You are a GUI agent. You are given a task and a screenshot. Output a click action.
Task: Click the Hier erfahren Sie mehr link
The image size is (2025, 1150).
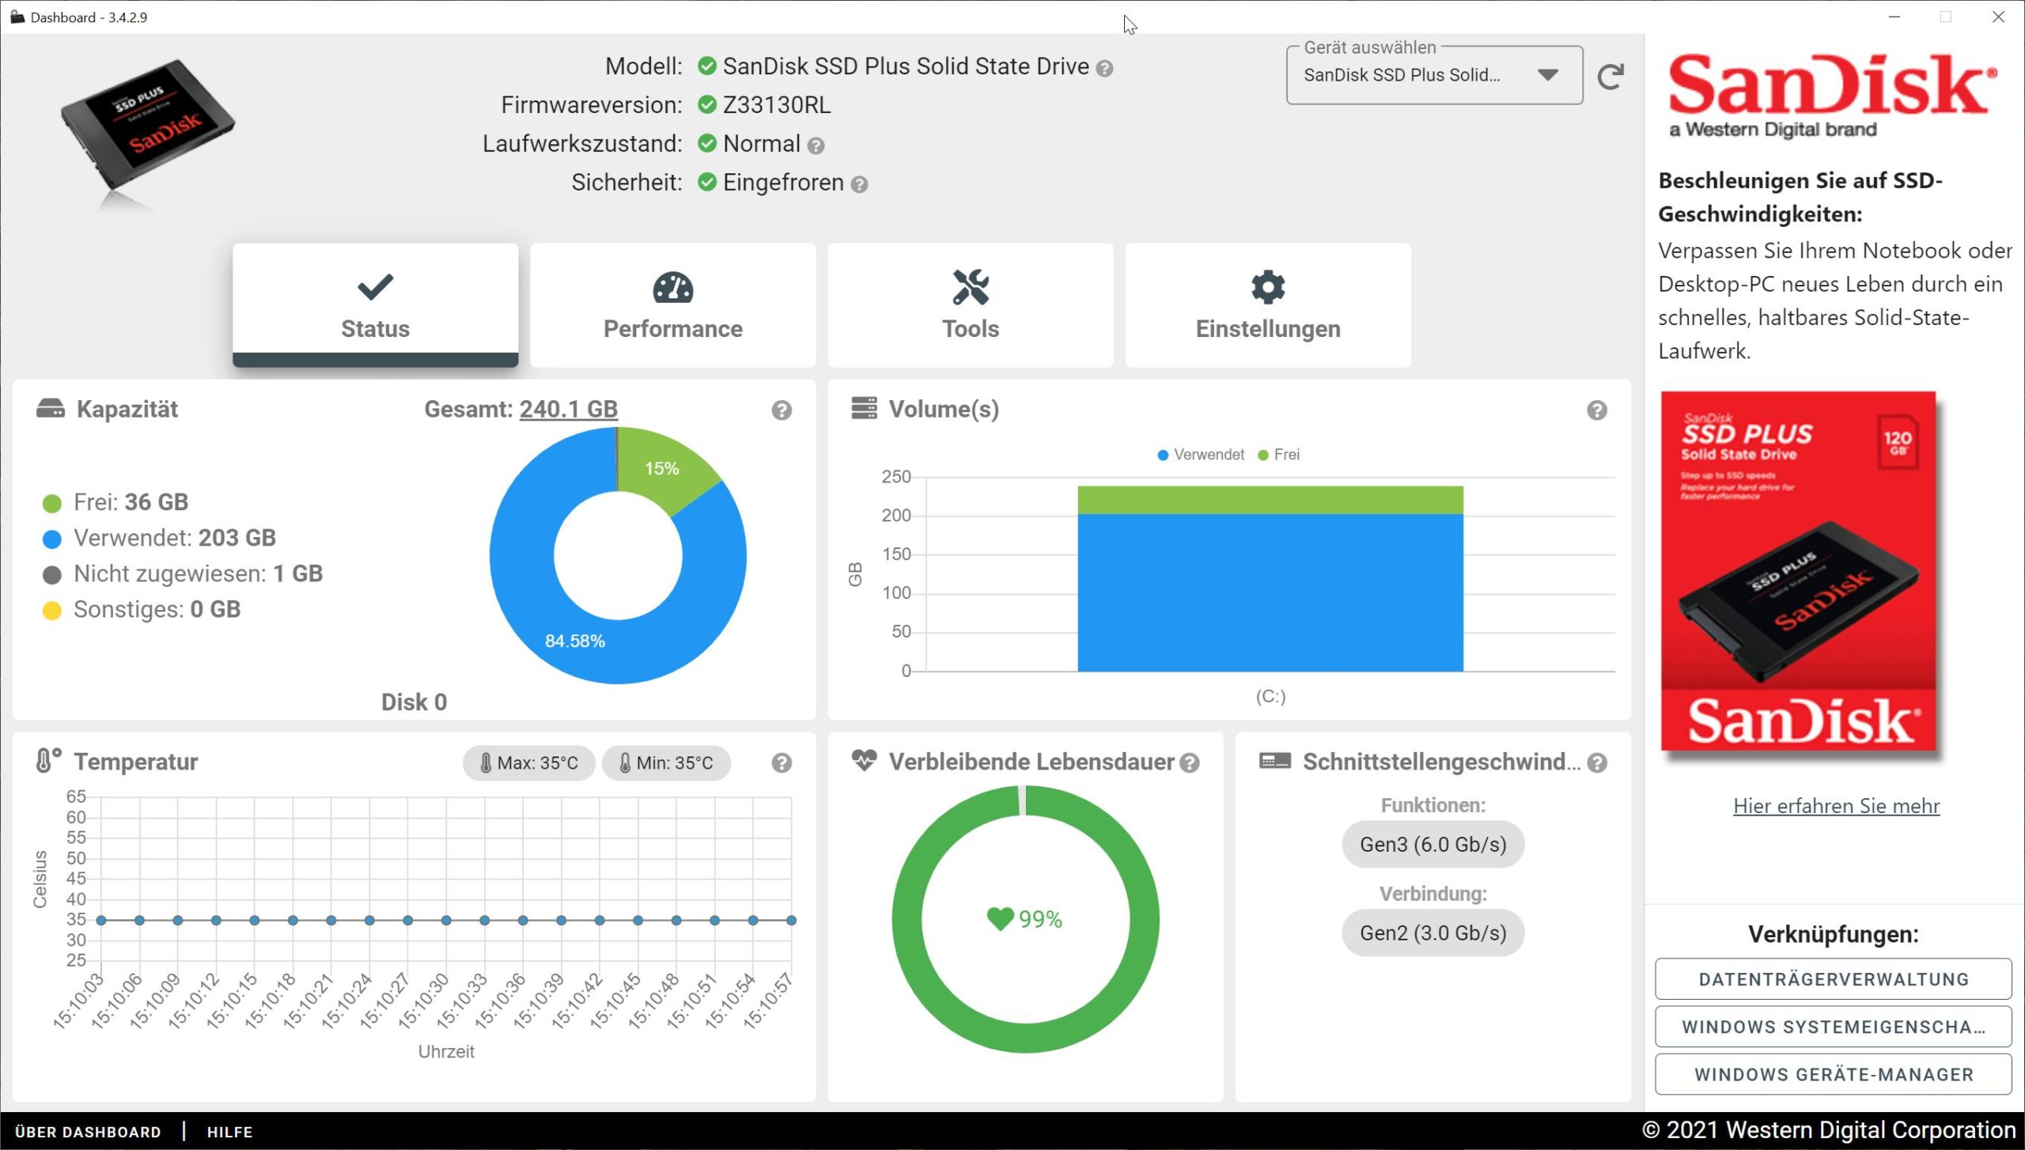pyautogui.click(x=1836, y=806)
